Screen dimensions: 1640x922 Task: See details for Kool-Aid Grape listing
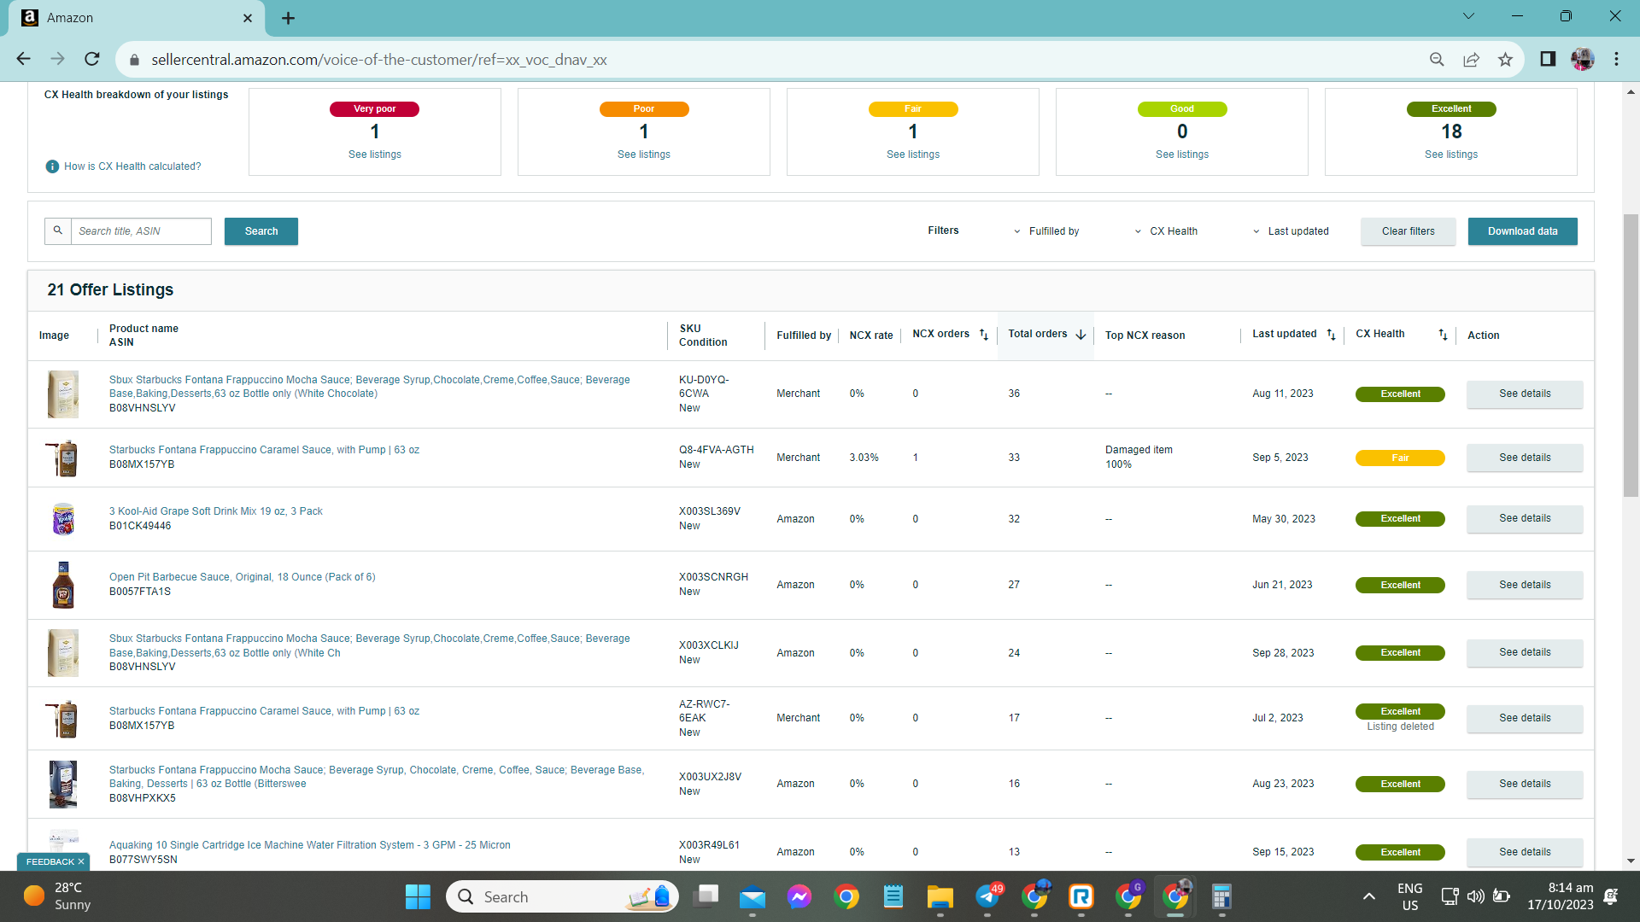click(x=1525, y=518)
